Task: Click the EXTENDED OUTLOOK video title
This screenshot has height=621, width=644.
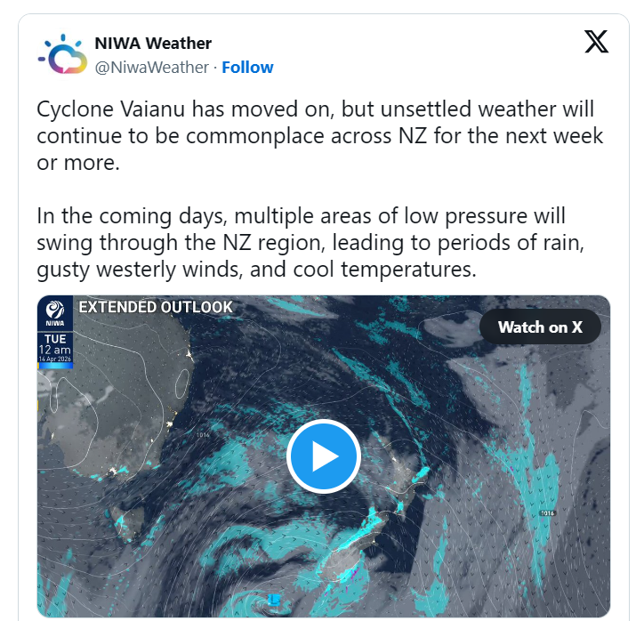Action: pos(156,308)
